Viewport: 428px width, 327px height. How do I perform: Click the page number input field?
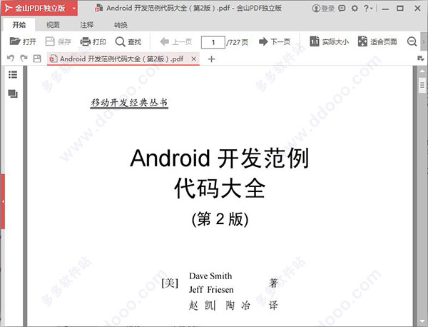coord(213,42)
